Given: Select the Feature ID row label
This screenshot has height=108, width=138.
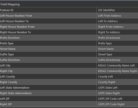Looking at the screenshot, I should click(x=7, y=10).
